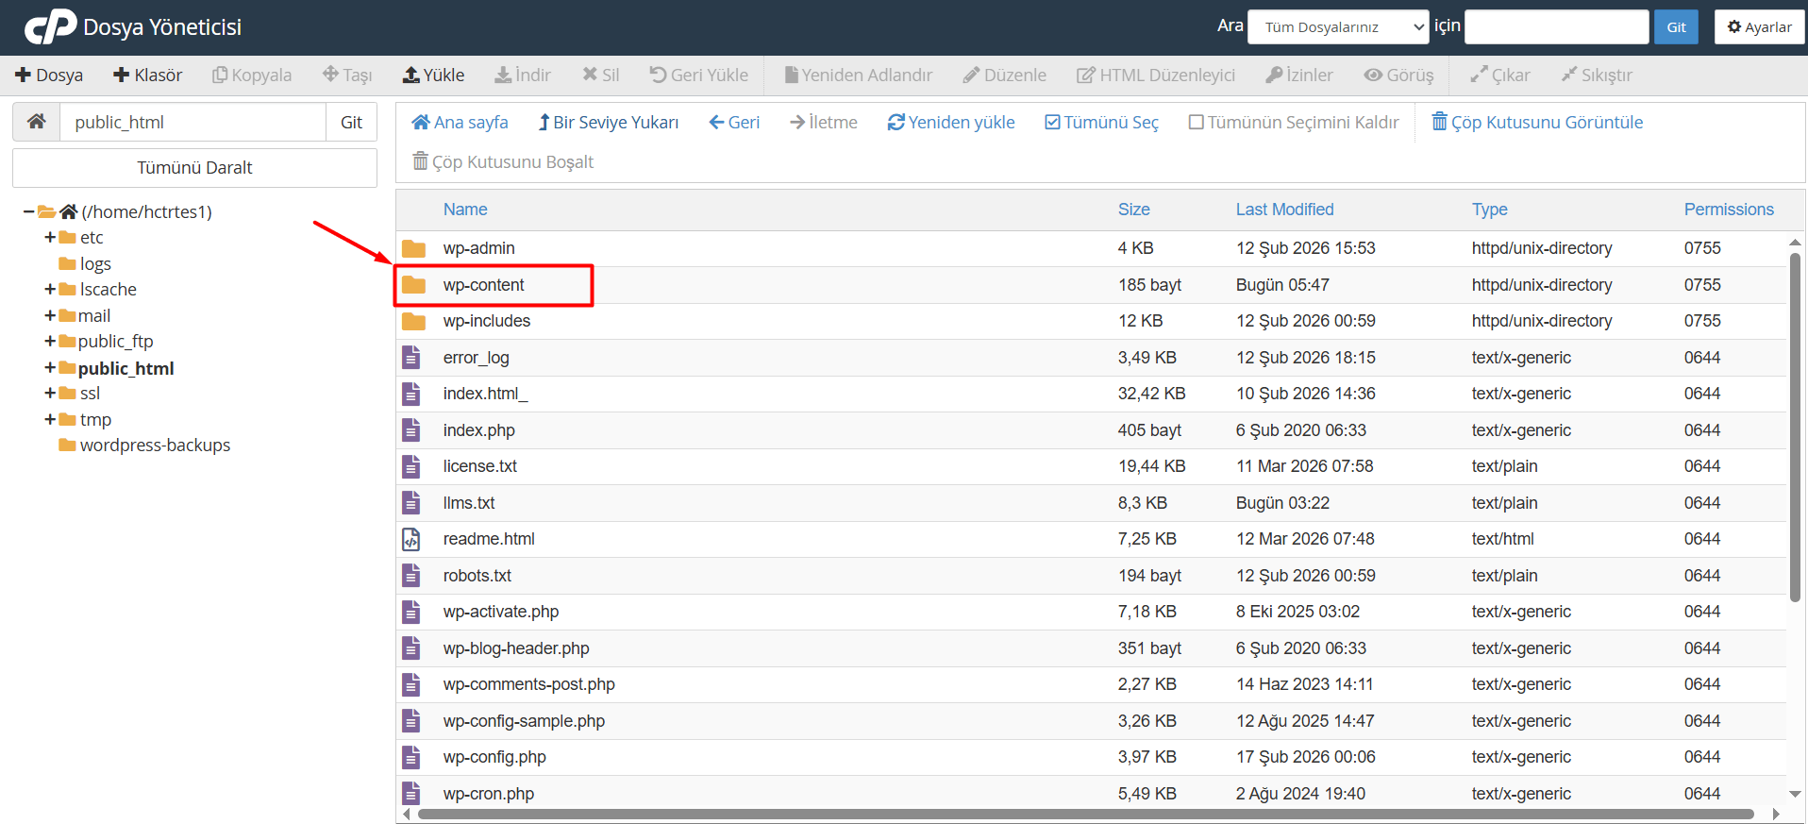This screenshot has width=1808, height=824.
Task: Expand the tmp folder in tree
Action: (50, 419)
